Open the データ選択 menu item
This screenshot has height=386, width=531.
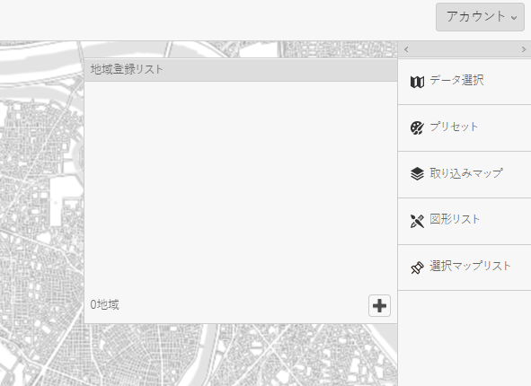465,82
